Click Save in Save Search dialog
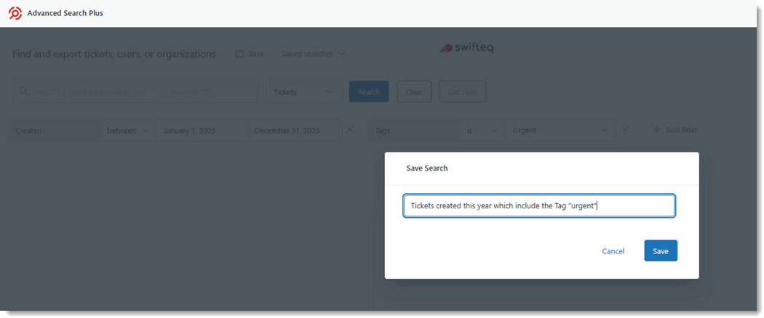Screen dimensions: 764x318 (661, 251)
